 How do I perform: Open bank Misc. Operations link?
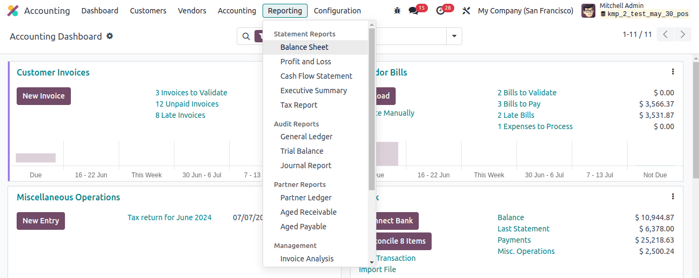point(526,251)
